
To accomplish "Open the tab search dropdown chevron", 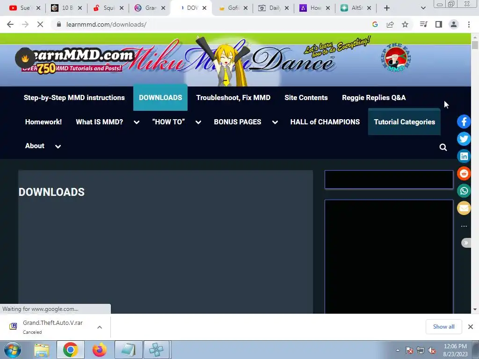I will 423,8.
